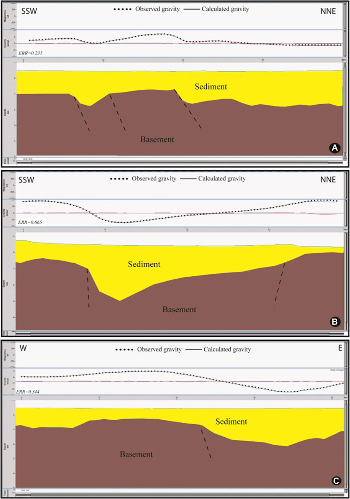Click Observed gravity legend text in panel C

click(x=160, y=350)
